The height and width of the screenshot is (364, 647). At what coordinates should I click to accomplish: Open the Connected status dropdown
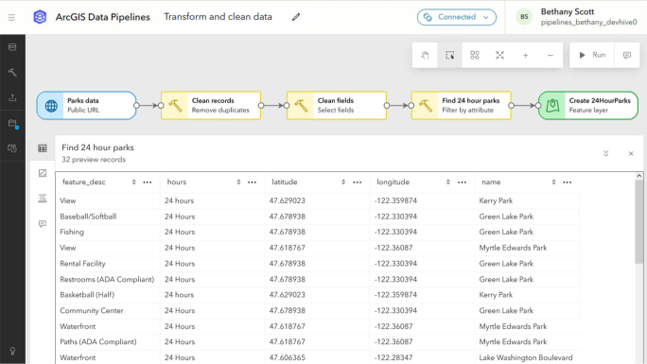pos(456,17)
